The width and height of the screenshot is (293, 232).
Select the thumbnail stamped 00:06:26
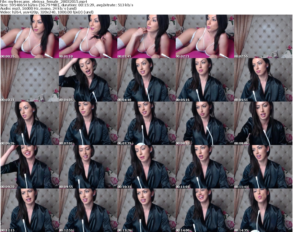click(x=30, y=124)
